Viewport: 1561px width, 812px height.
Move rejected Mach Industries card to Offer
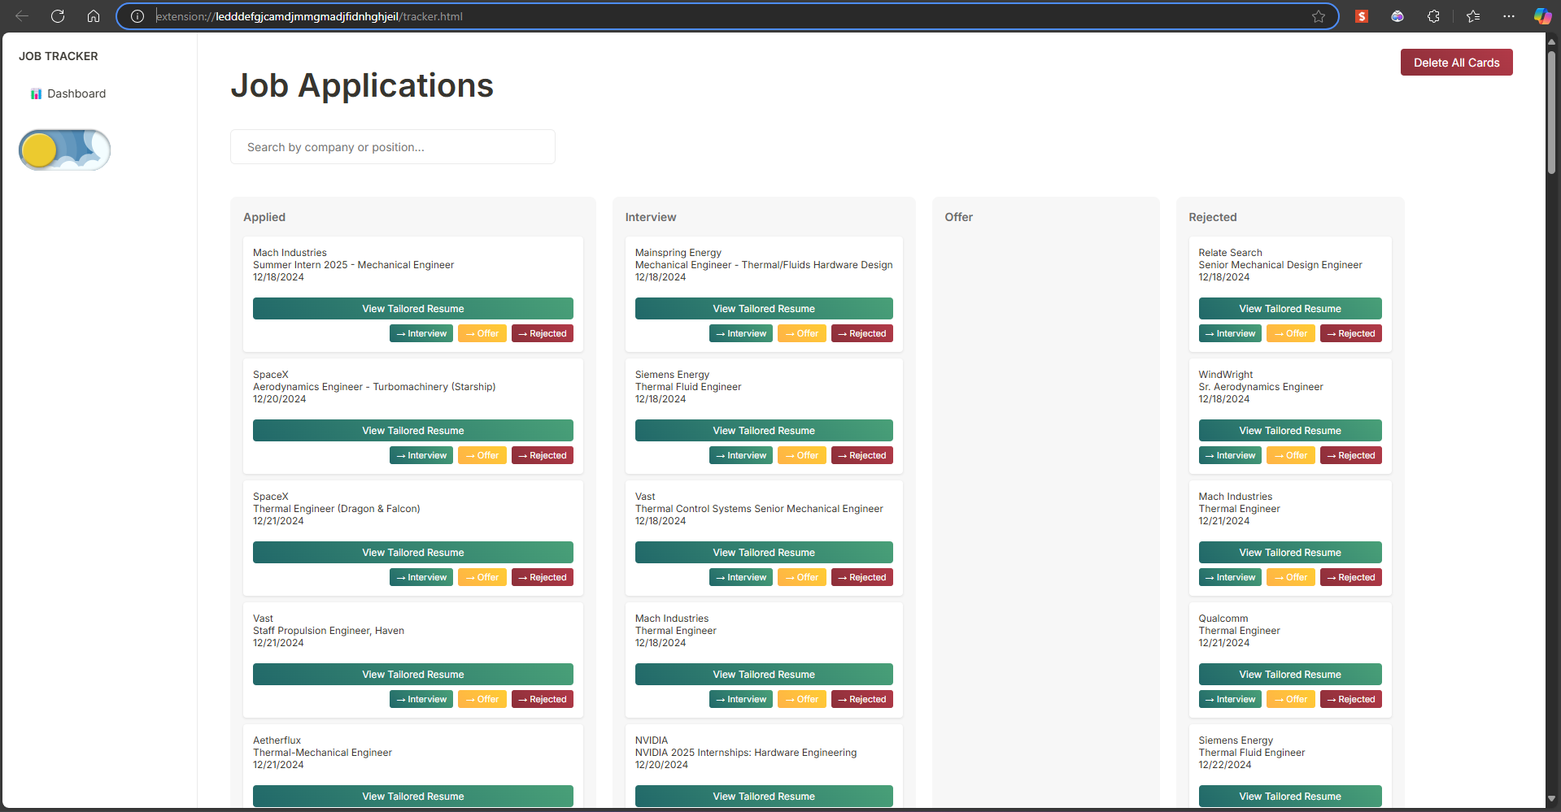[1291, 577]
